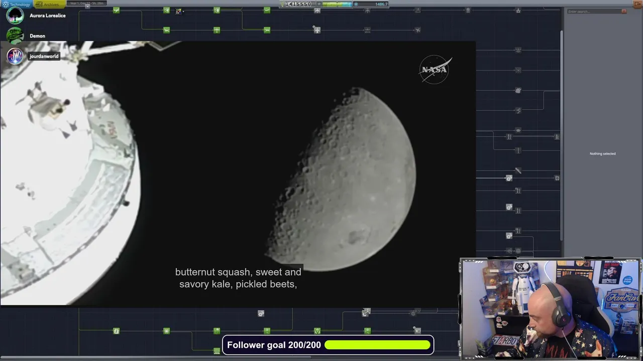Screen dimensions: 643x361
Task: Select the grey node ending the bottom row
Action: 417,331
